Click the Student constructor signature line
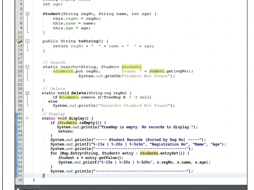Viewport: 254px width, 190px height. pyautogui.click(x=100, y=14)
